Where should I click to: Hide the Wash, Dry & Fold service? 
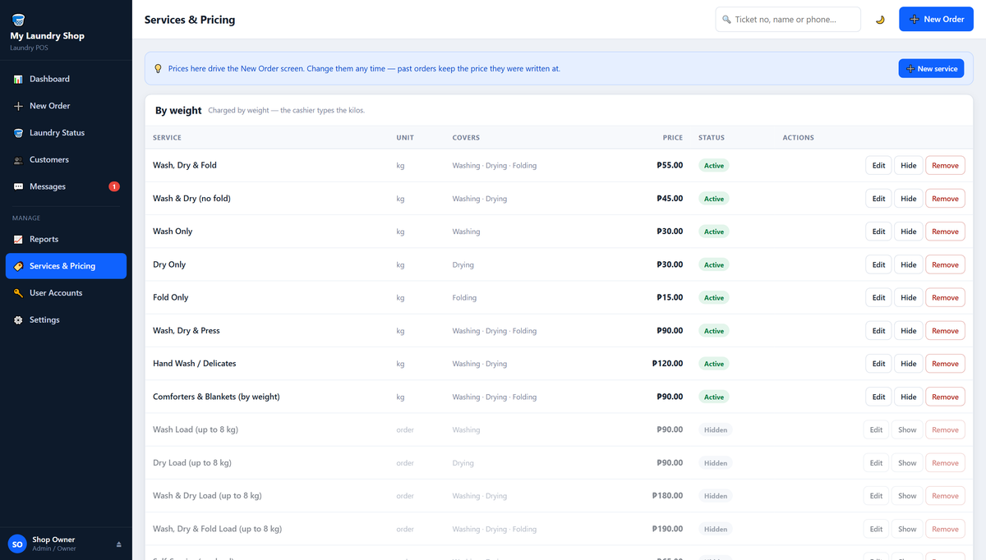coord(908,165)
